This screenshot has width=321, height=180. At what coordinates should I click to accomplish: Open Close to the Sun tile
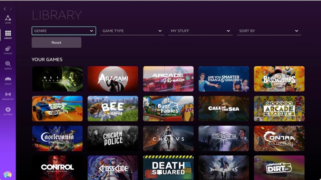click(224, 138)
